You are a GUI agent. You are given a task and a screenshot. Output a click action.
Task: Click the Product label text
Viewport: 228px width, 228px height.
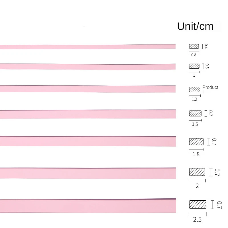click(210, 87)
